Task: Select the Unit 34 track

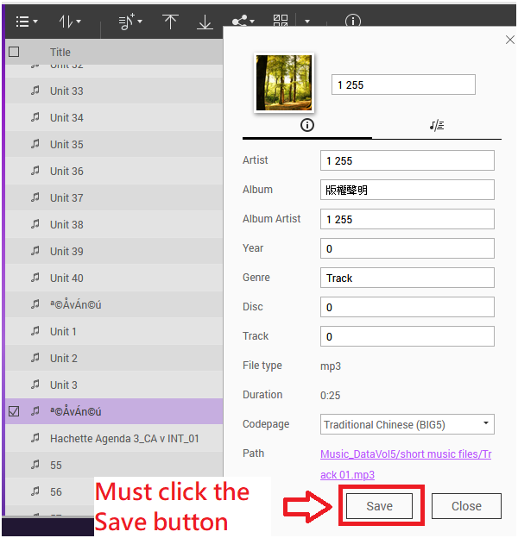Action: pos(114,117)
